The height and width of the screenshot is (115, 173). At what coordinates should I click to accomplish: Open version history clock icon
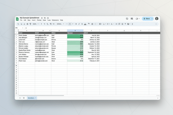[x=127, y=19]
